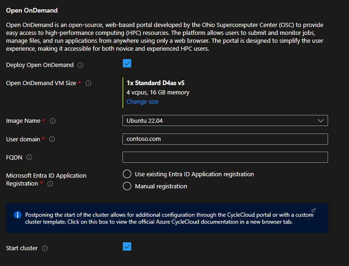Select Use existing Entra ID Application registration
349x266 pixels.
pos(127,174)
